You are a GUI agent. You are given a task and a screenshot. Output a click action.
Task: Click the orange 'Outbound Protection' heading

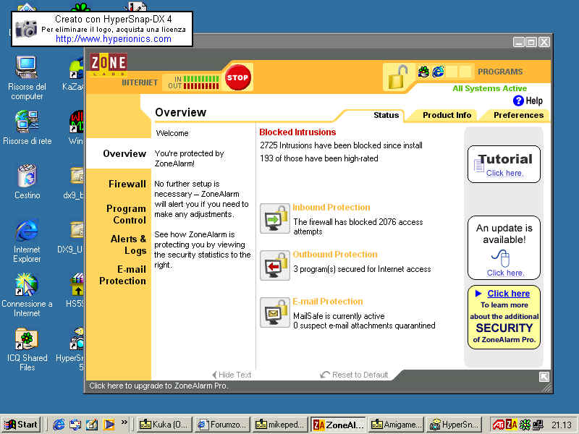tap(335, 255)
